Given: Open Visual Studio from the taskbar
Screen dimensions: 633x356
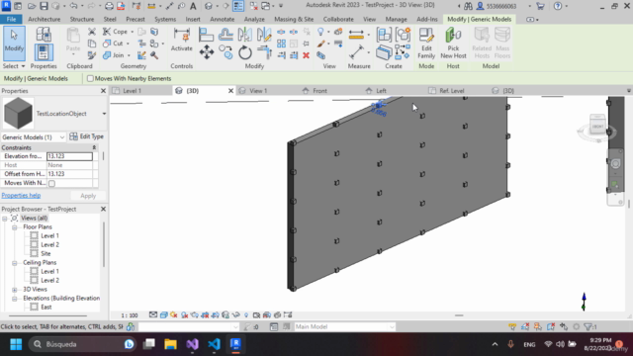Looking at the screenshot, I should [192, 344].
